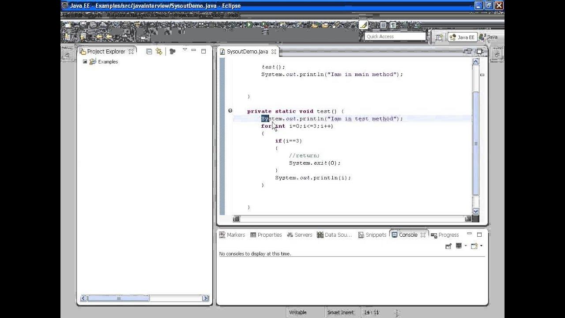This screenshot has width=565, height=318.
Task: Click the 14 : 11 cursor position
Action: (372, 312)
